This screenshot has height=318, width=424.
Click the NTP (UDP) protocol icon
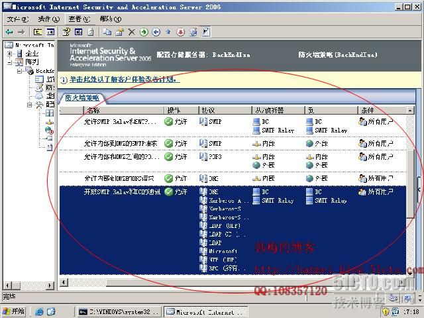203,260
